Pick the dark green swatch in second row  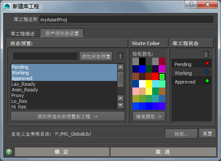pos(149,69)
